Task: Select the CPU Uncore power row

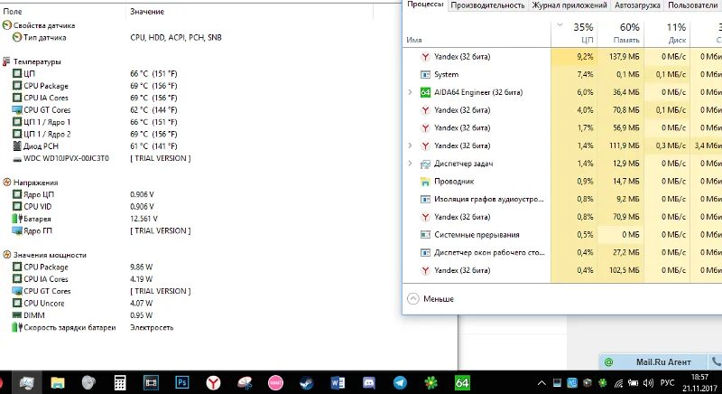Action: click(x=82, y=304)
